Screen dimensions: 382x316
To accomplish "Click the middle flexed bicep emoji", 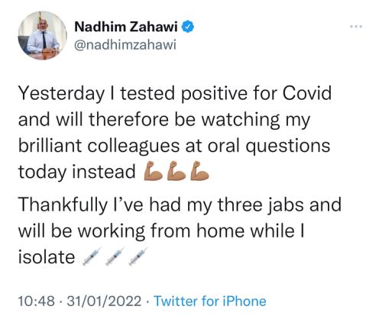I will (176, 171).
